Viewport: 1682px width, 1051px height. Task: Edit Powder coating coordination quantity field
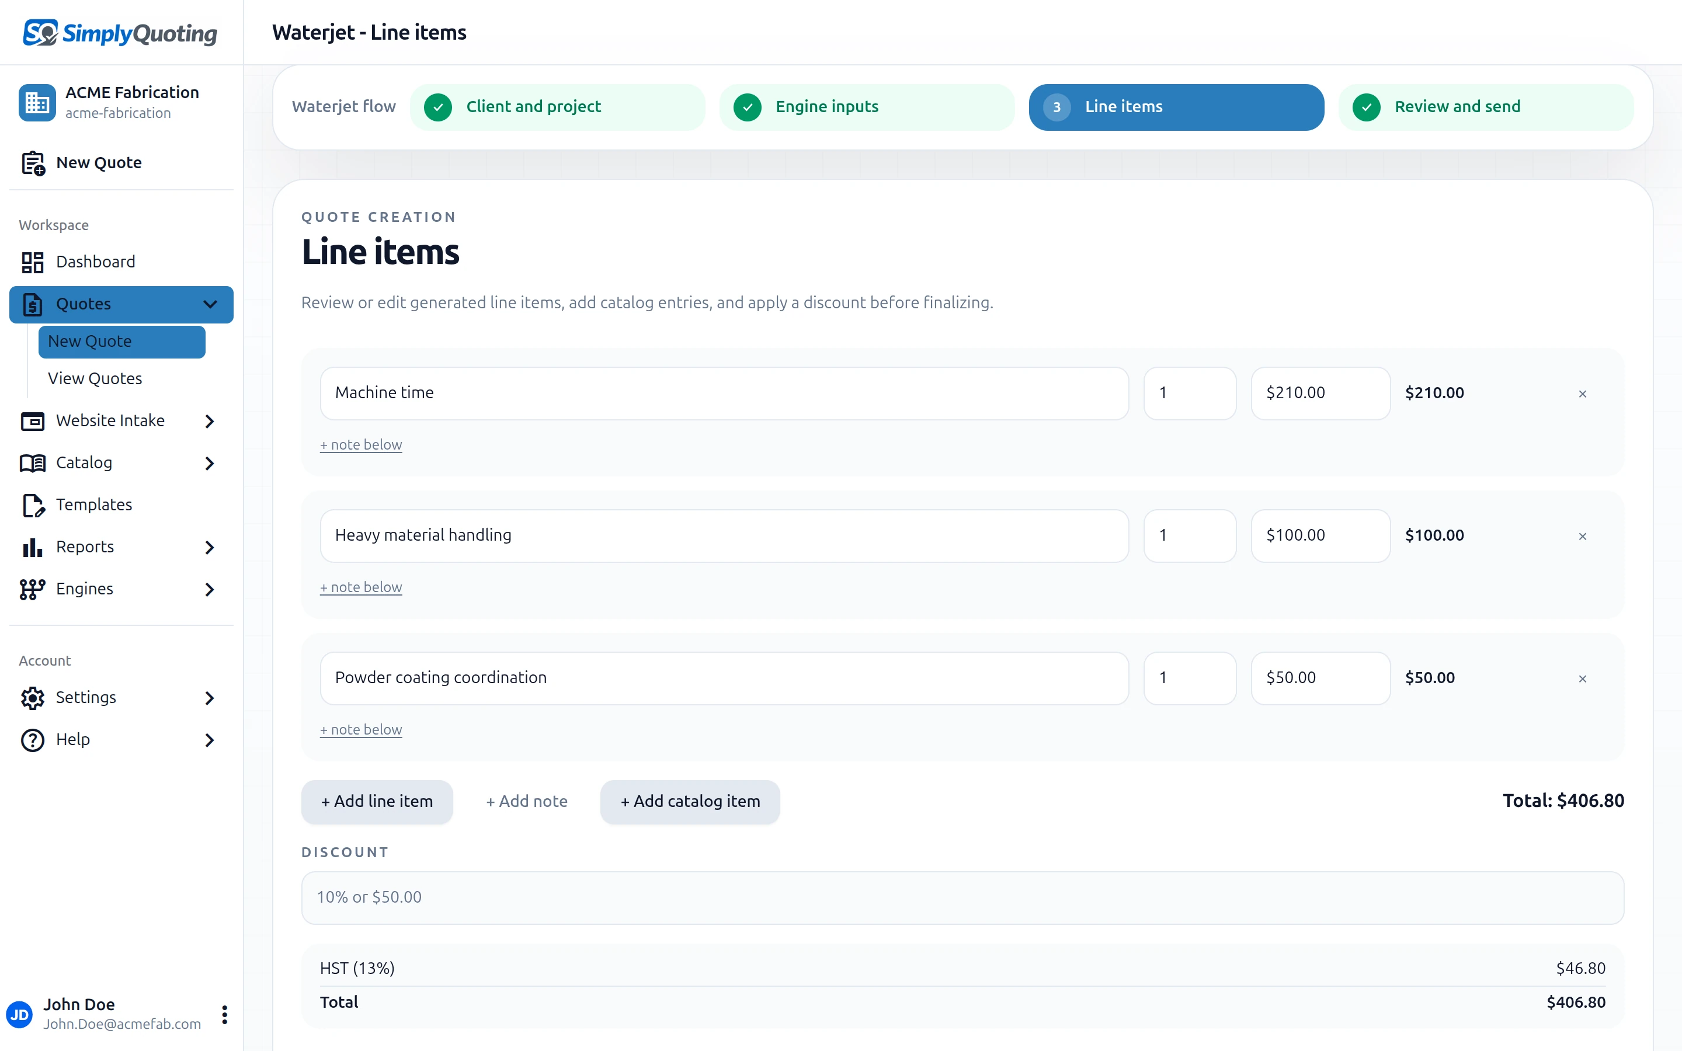tap(1190, 678)
